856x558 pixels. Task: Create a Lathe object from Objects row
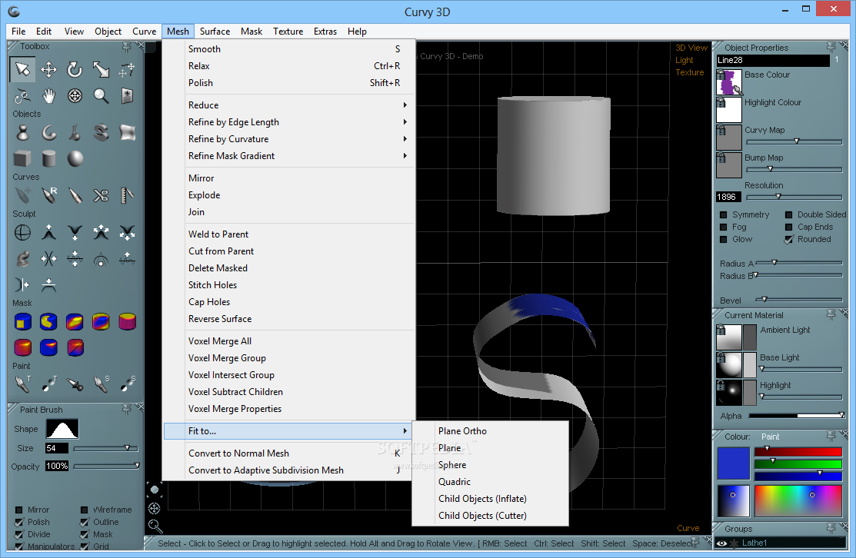click(x=22, y=132)
